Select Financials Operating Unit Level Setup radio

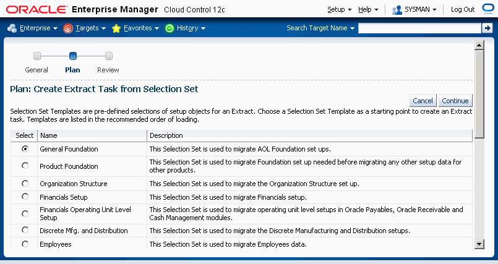(x=25, y=213)
